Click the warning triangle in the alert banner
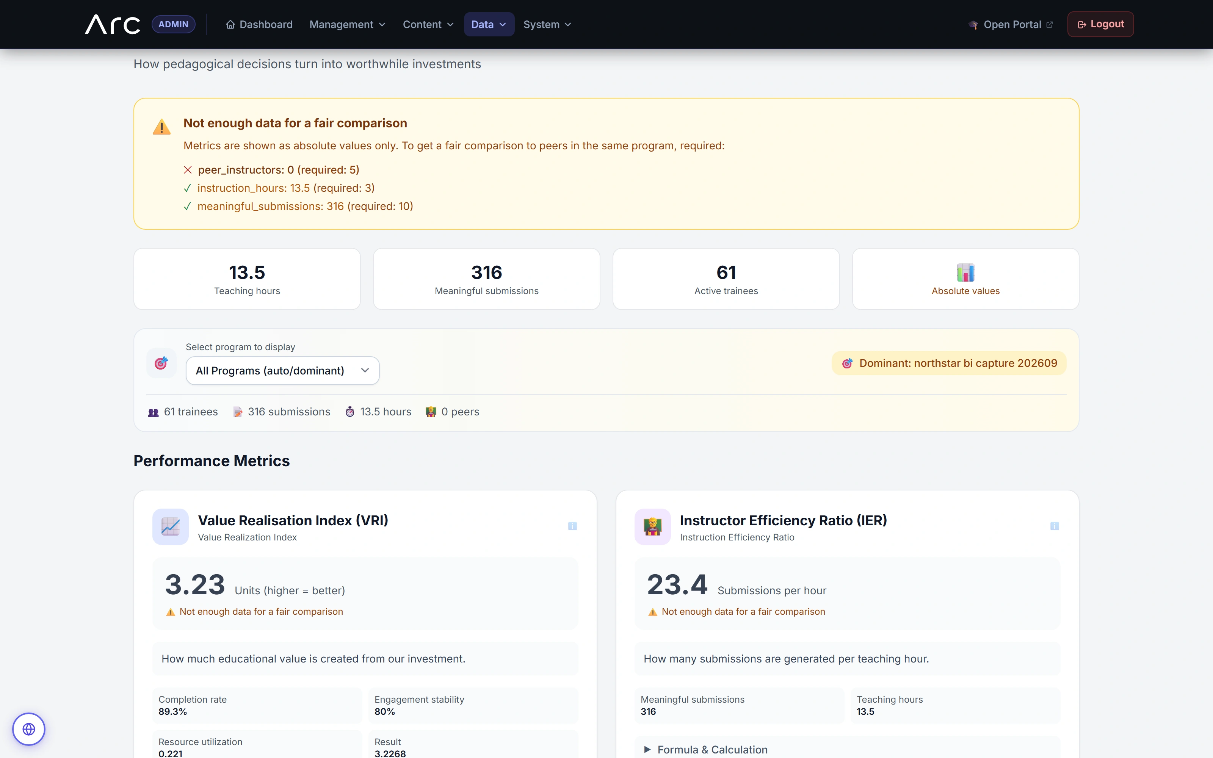Image resolution: width=1213 pixels, height=758 pixels. (x=161, y=127)
